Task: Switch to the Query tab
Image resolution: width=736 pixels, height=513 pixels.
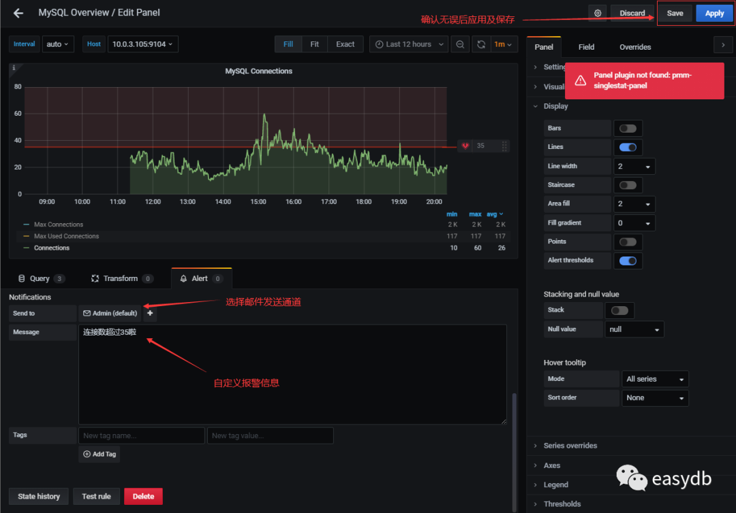Action: tap(40, 278)
